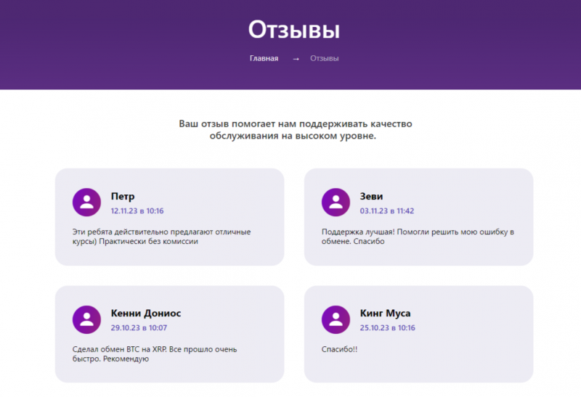Image resolution: width=581 pixels, height=397 pixels.
Task: Click Зеви's user avatar icon
Action: (x=336, y=202)
